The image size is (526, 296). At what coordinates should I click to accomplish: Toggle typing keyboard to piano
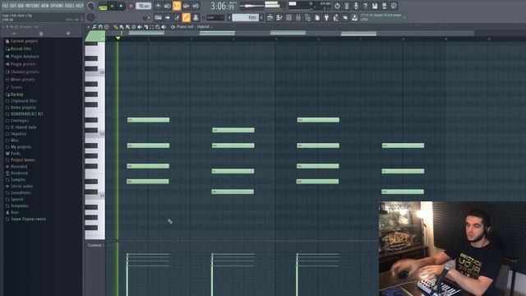158,17
